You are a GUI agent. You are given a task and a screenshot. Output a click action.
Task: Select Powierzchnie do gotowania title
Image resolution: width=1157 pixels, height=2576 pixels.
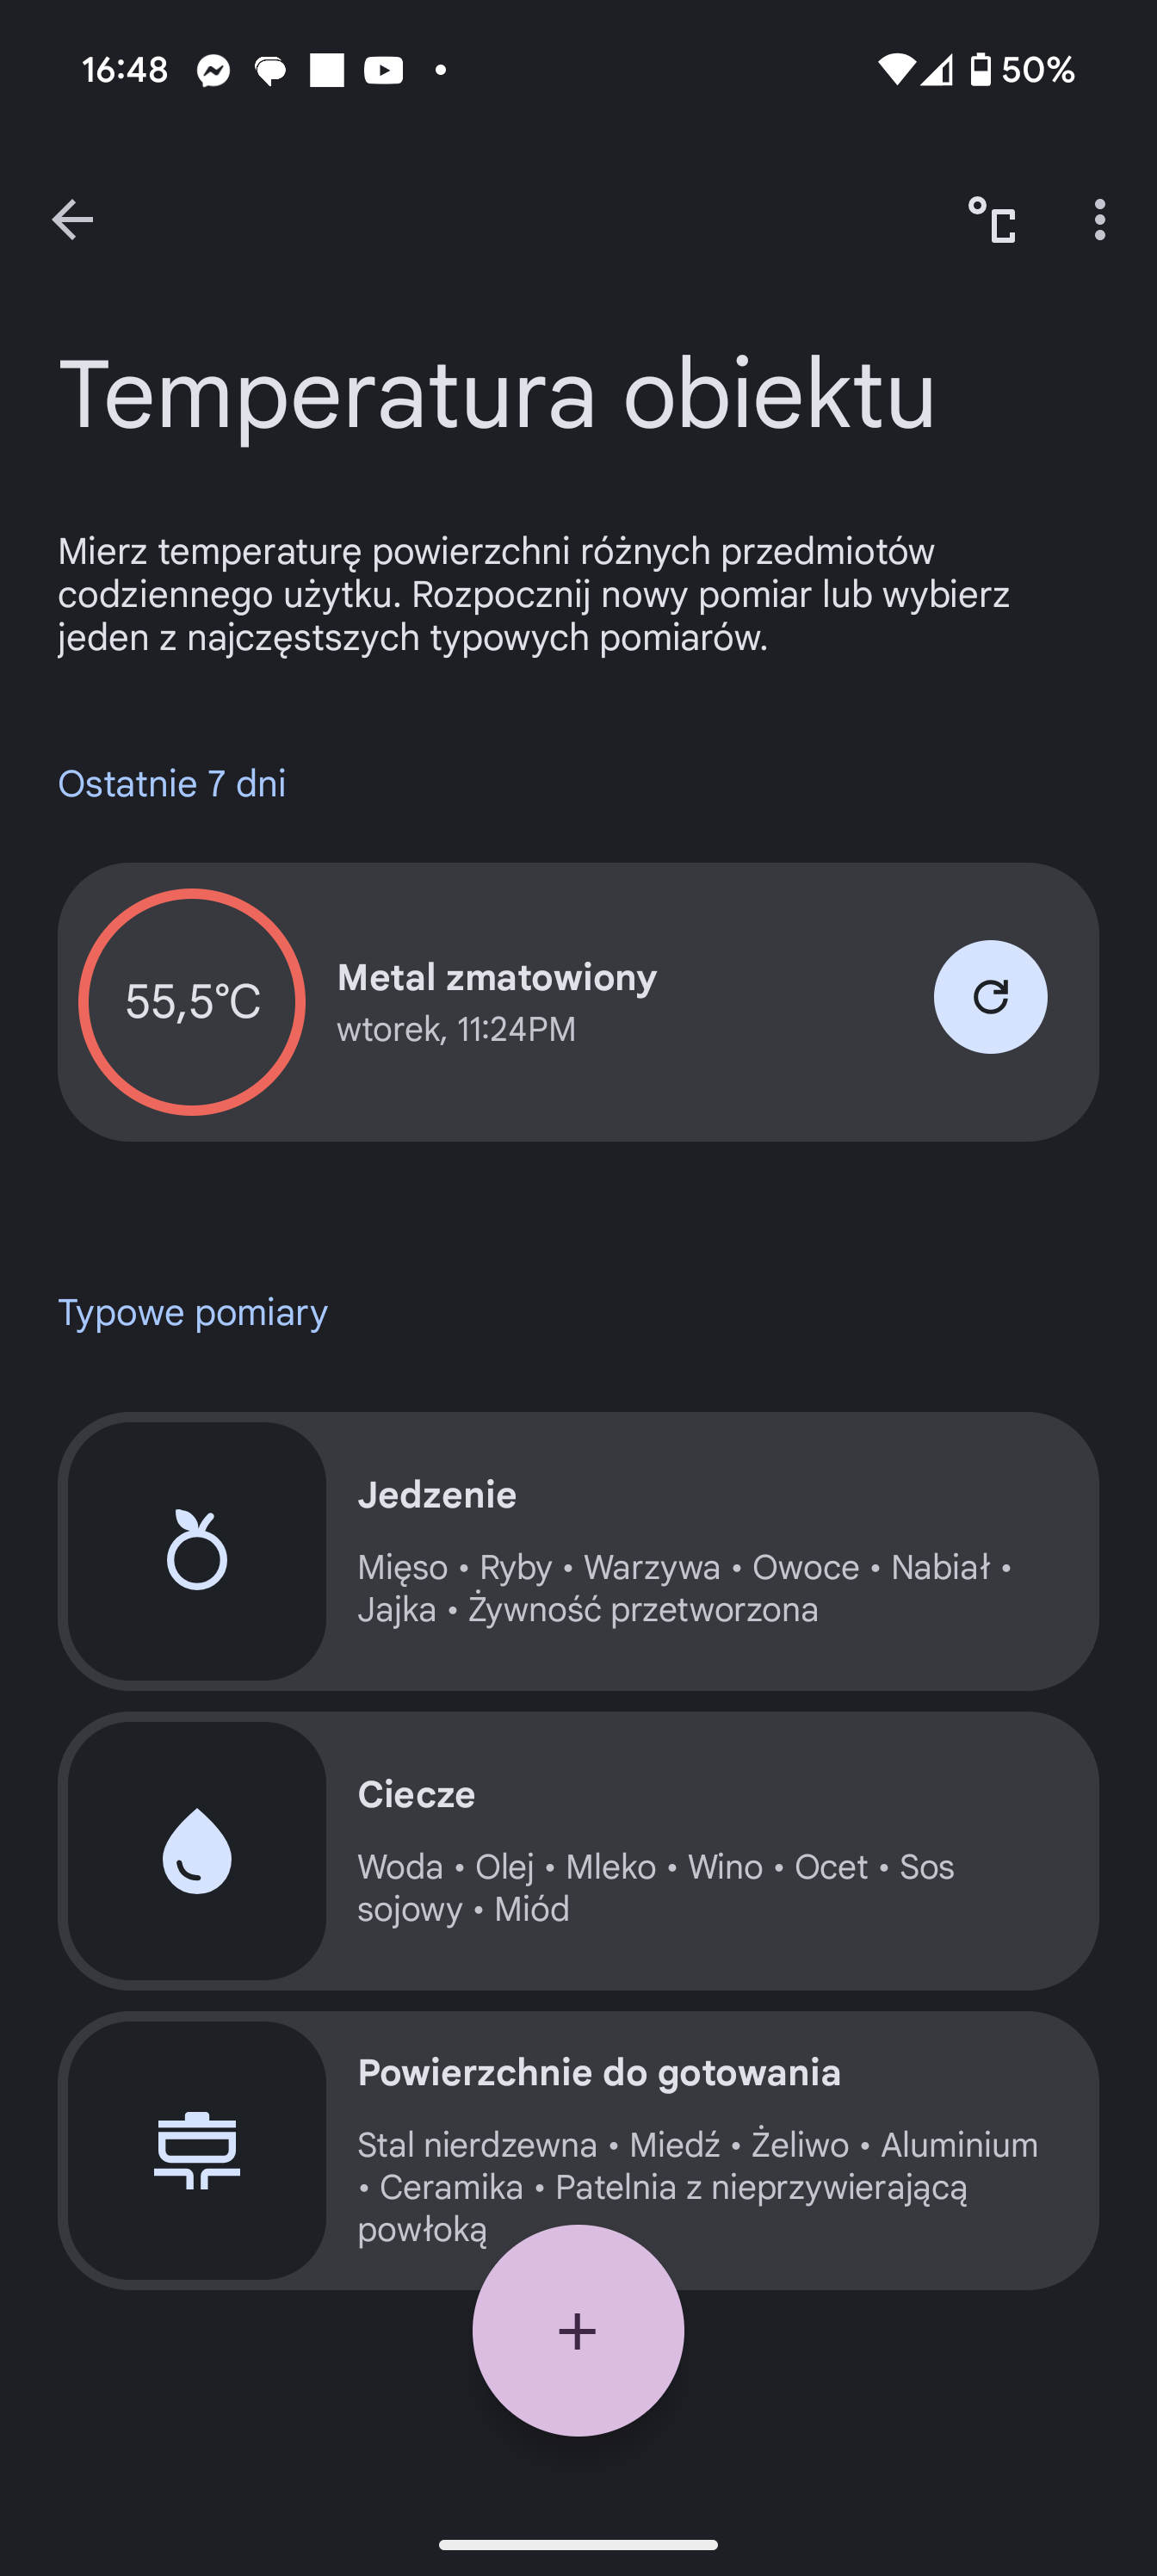click(x=599, y=2073)
